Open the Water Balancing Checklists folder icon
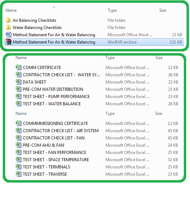This screenshot has width=190, height=215. tap(8, 27)
